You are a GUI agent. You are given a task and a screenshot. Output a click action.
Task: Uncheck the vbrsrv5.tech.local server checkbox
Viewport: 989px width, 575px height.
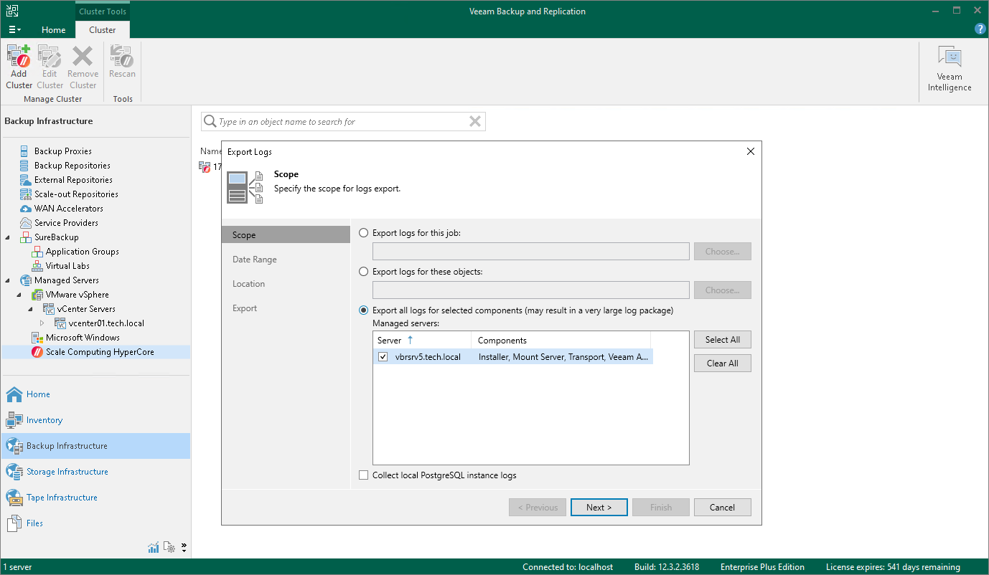pos(383,356)
